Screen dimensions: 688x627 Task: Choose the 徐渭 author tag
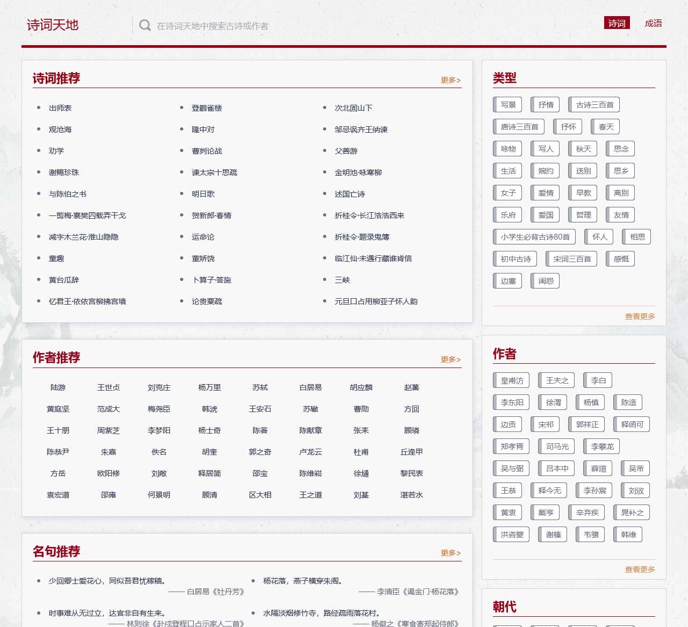point(553,402)
